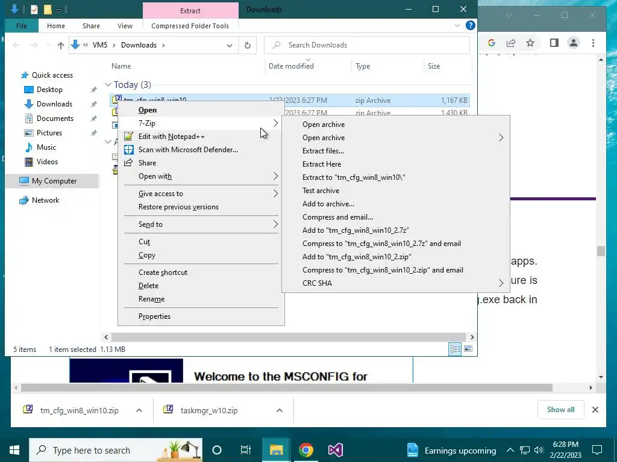This screenshot has width=617, height=462.
Task: Select Compressed Folder Tools tab
Action: click(x=190, y=25)
